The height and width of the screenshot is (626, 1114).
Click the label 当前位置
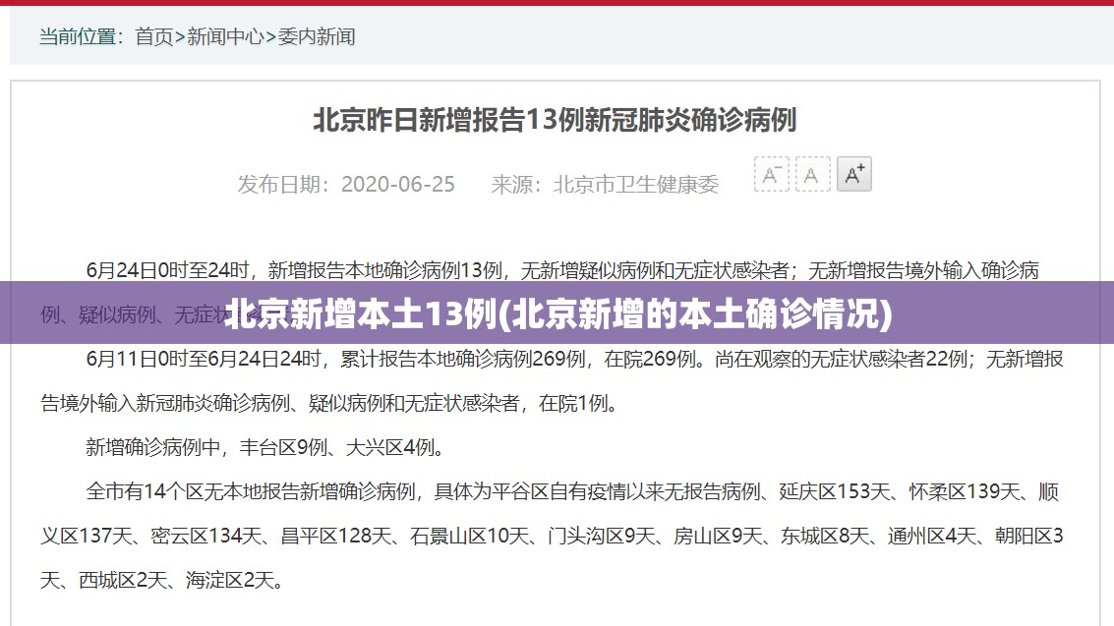click(78, 36)
